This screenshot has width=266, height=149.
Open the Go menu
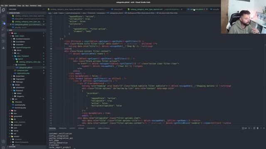tap(23, 5)
